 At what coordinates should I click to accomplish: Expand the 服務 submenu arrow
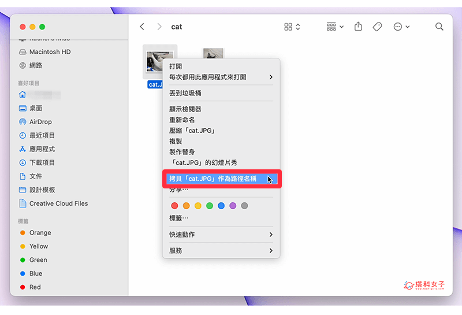click(x=271, y=251)
